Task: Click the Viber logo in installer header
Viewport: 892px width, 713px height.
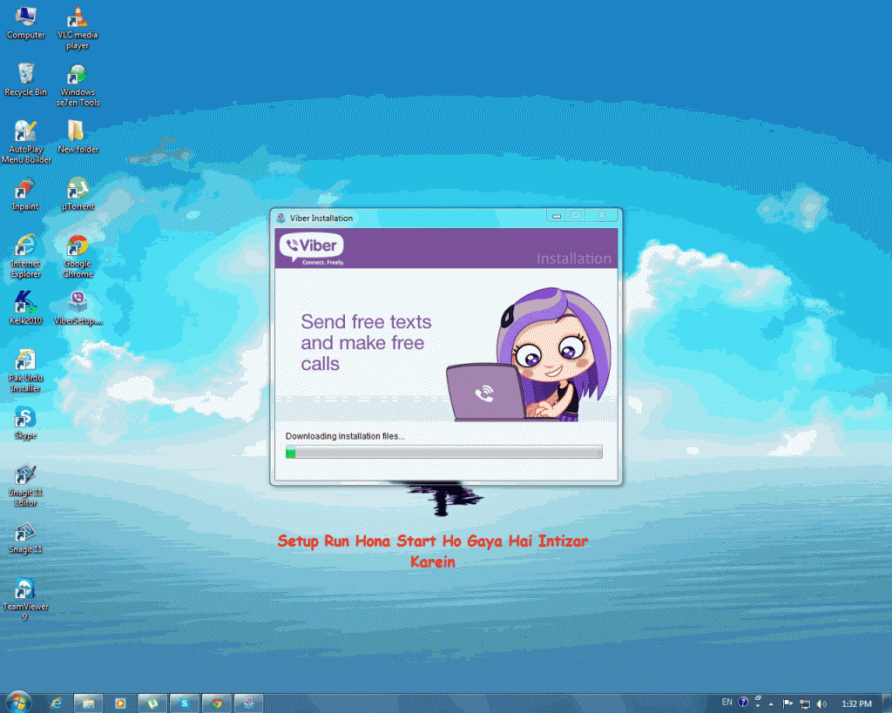Action: click(312, 248)
